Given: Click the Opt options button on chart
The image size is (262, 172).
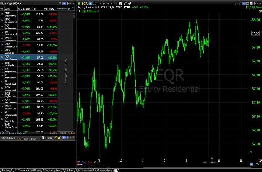Looking at the screenshot, I should coord(96,162).
